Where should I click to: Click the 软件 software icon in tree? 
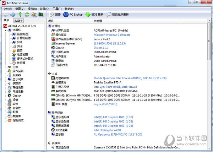pyautogui.click(x=10, y=104)
